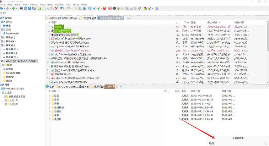Collapse the 京东 tree node
The height and width of the screenshot is (146, 269).
[3, 93]
